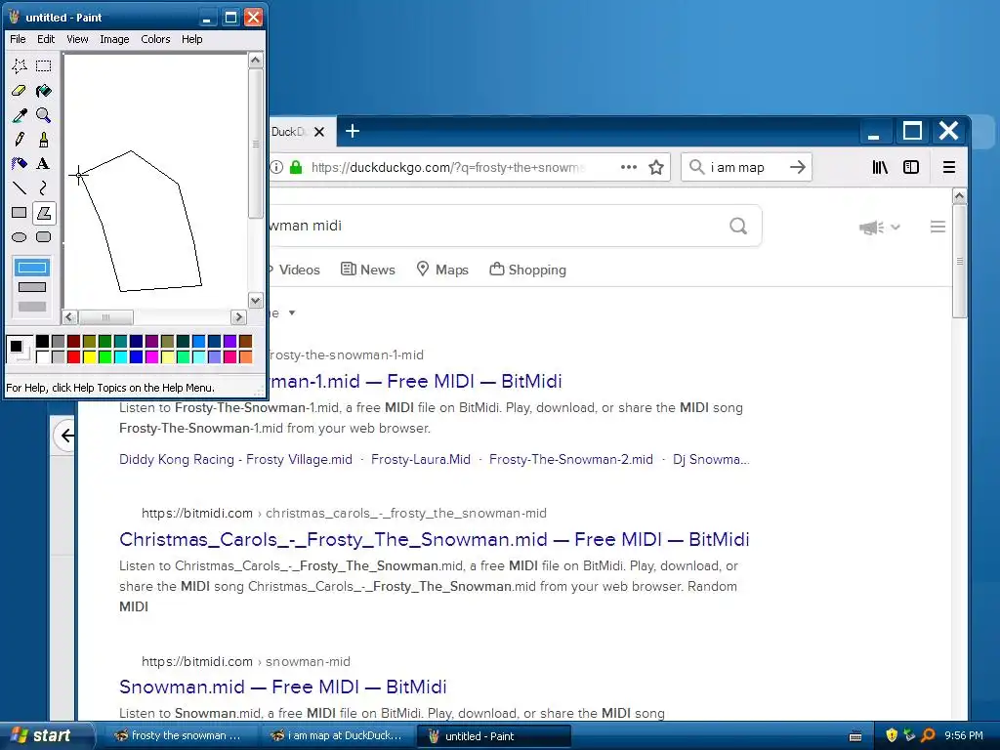The image size is (1000, 750).
Task: Click the Windows start button
Action: 46,736
